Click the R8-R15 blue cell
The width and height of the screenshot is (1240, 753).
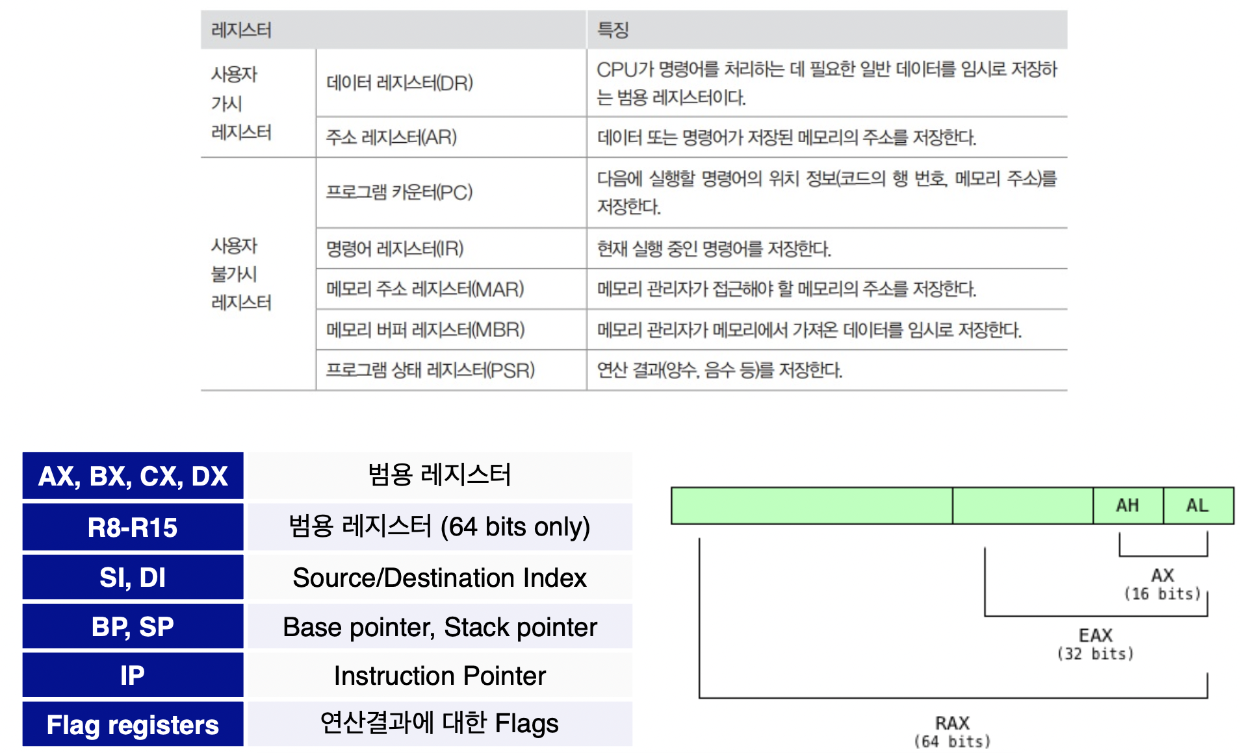133,527
